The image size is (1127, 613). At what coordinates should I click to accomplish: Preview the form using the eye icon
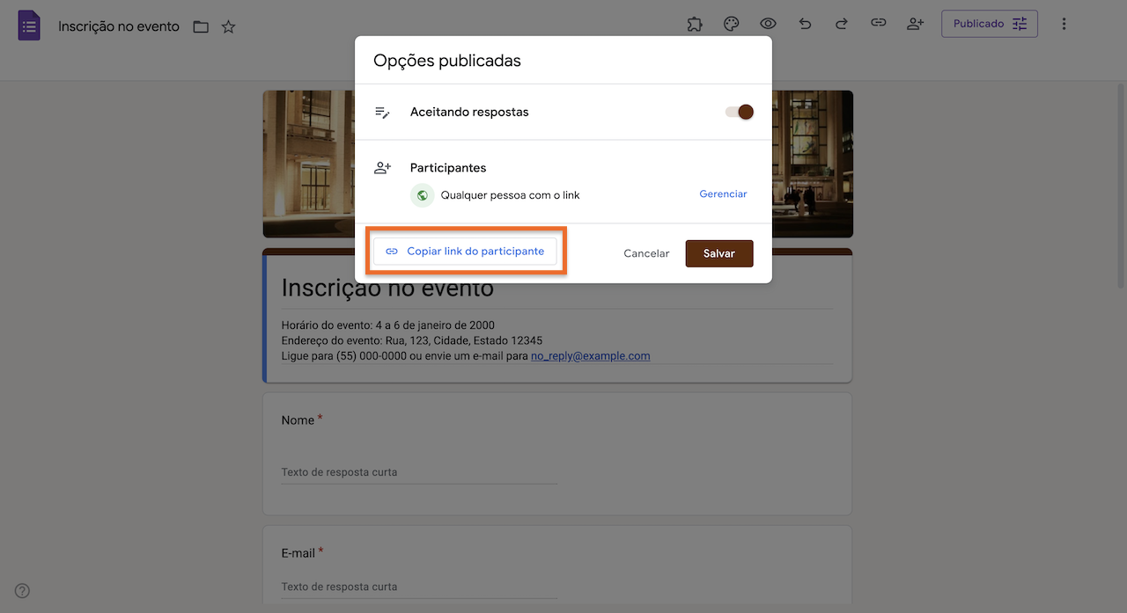[767, 24]
